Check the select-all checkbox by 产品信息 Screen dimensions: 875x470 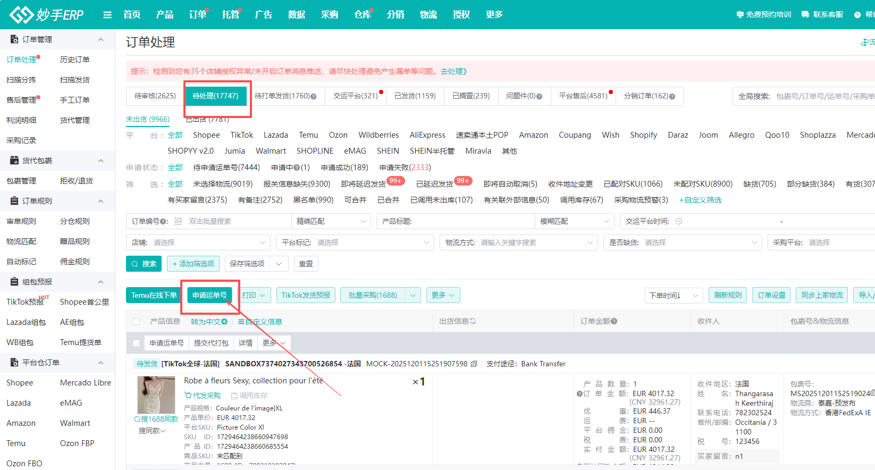click(x=137, y=322)
